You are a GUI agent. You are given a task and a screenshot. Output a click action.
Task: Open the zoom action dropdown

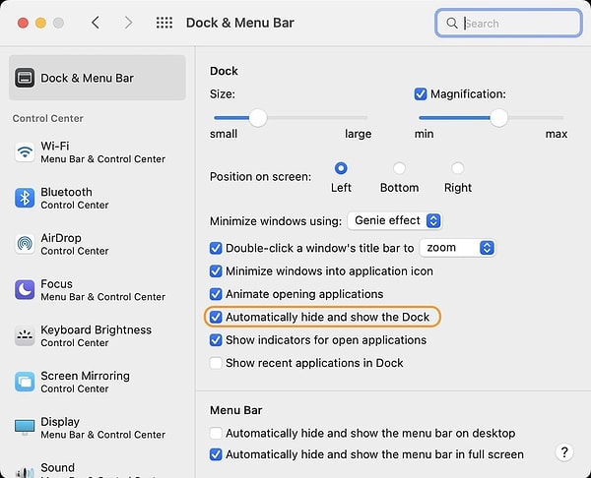tap(458, 248)
